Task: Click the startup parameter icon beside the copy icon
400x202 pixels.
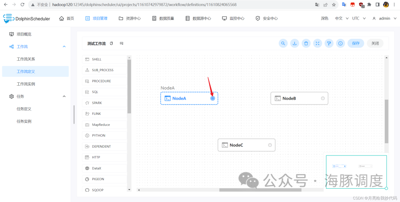Action: coord(122,44)
